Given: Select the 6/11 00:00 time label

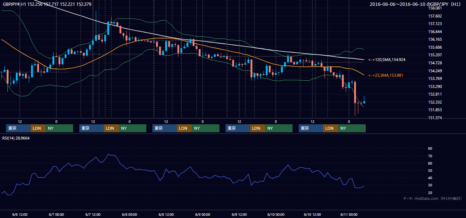Looking at the screenshot, I should click(349, 215).
